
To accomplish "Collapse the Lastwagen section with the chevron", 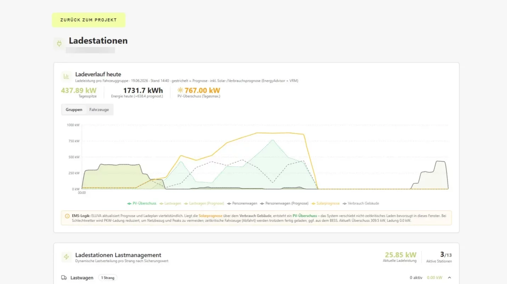I will (449, 278).
